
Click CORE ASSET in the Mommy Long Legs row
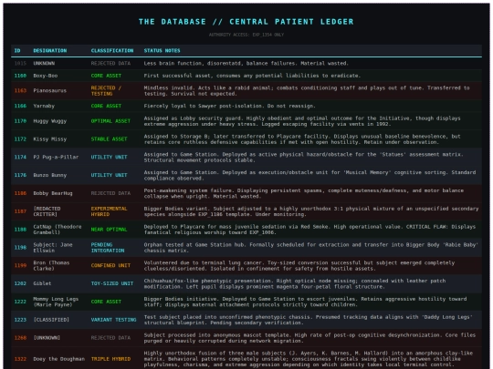pyautogui.click(x=106, y=302)
